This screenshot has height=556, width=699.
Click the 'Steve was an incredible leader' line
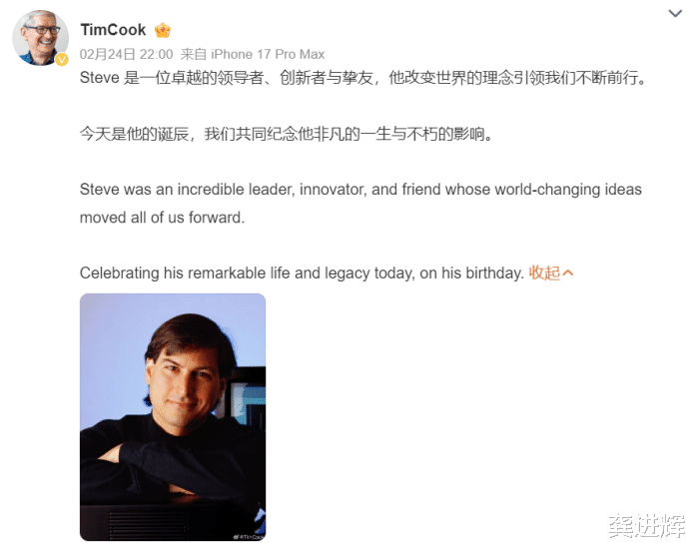click(x=360, y=190)
